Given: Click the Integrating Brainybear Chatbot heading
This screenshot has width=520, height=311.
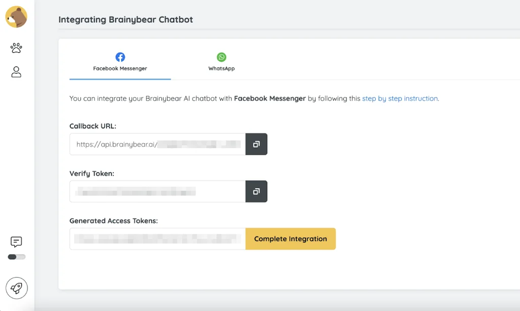Looking at the screenshot, I should point(125,20).
